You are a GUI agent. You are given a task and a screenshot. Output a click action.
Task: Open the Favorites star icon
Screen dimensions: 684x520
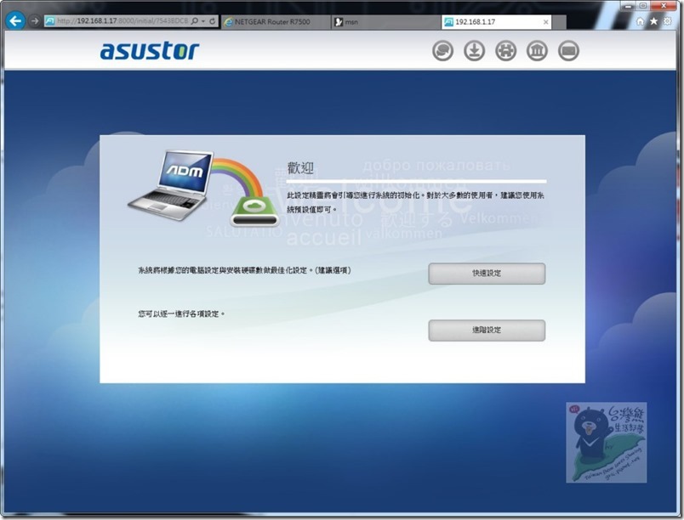pos(653,21)
